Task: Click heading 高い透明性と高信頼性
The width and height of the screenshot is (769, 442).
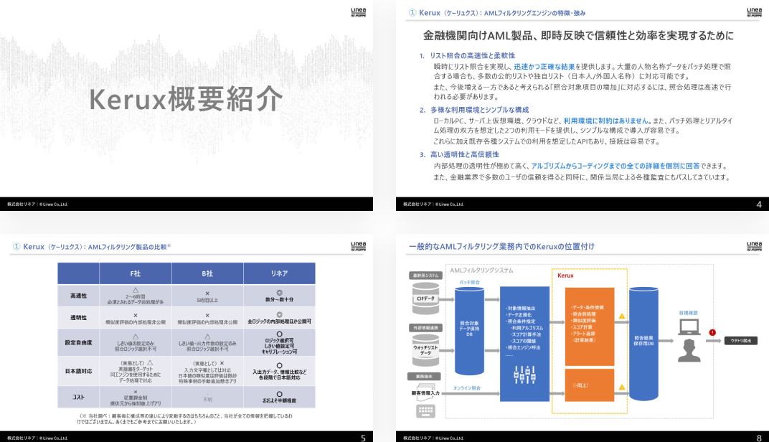Action: [464, 154]
